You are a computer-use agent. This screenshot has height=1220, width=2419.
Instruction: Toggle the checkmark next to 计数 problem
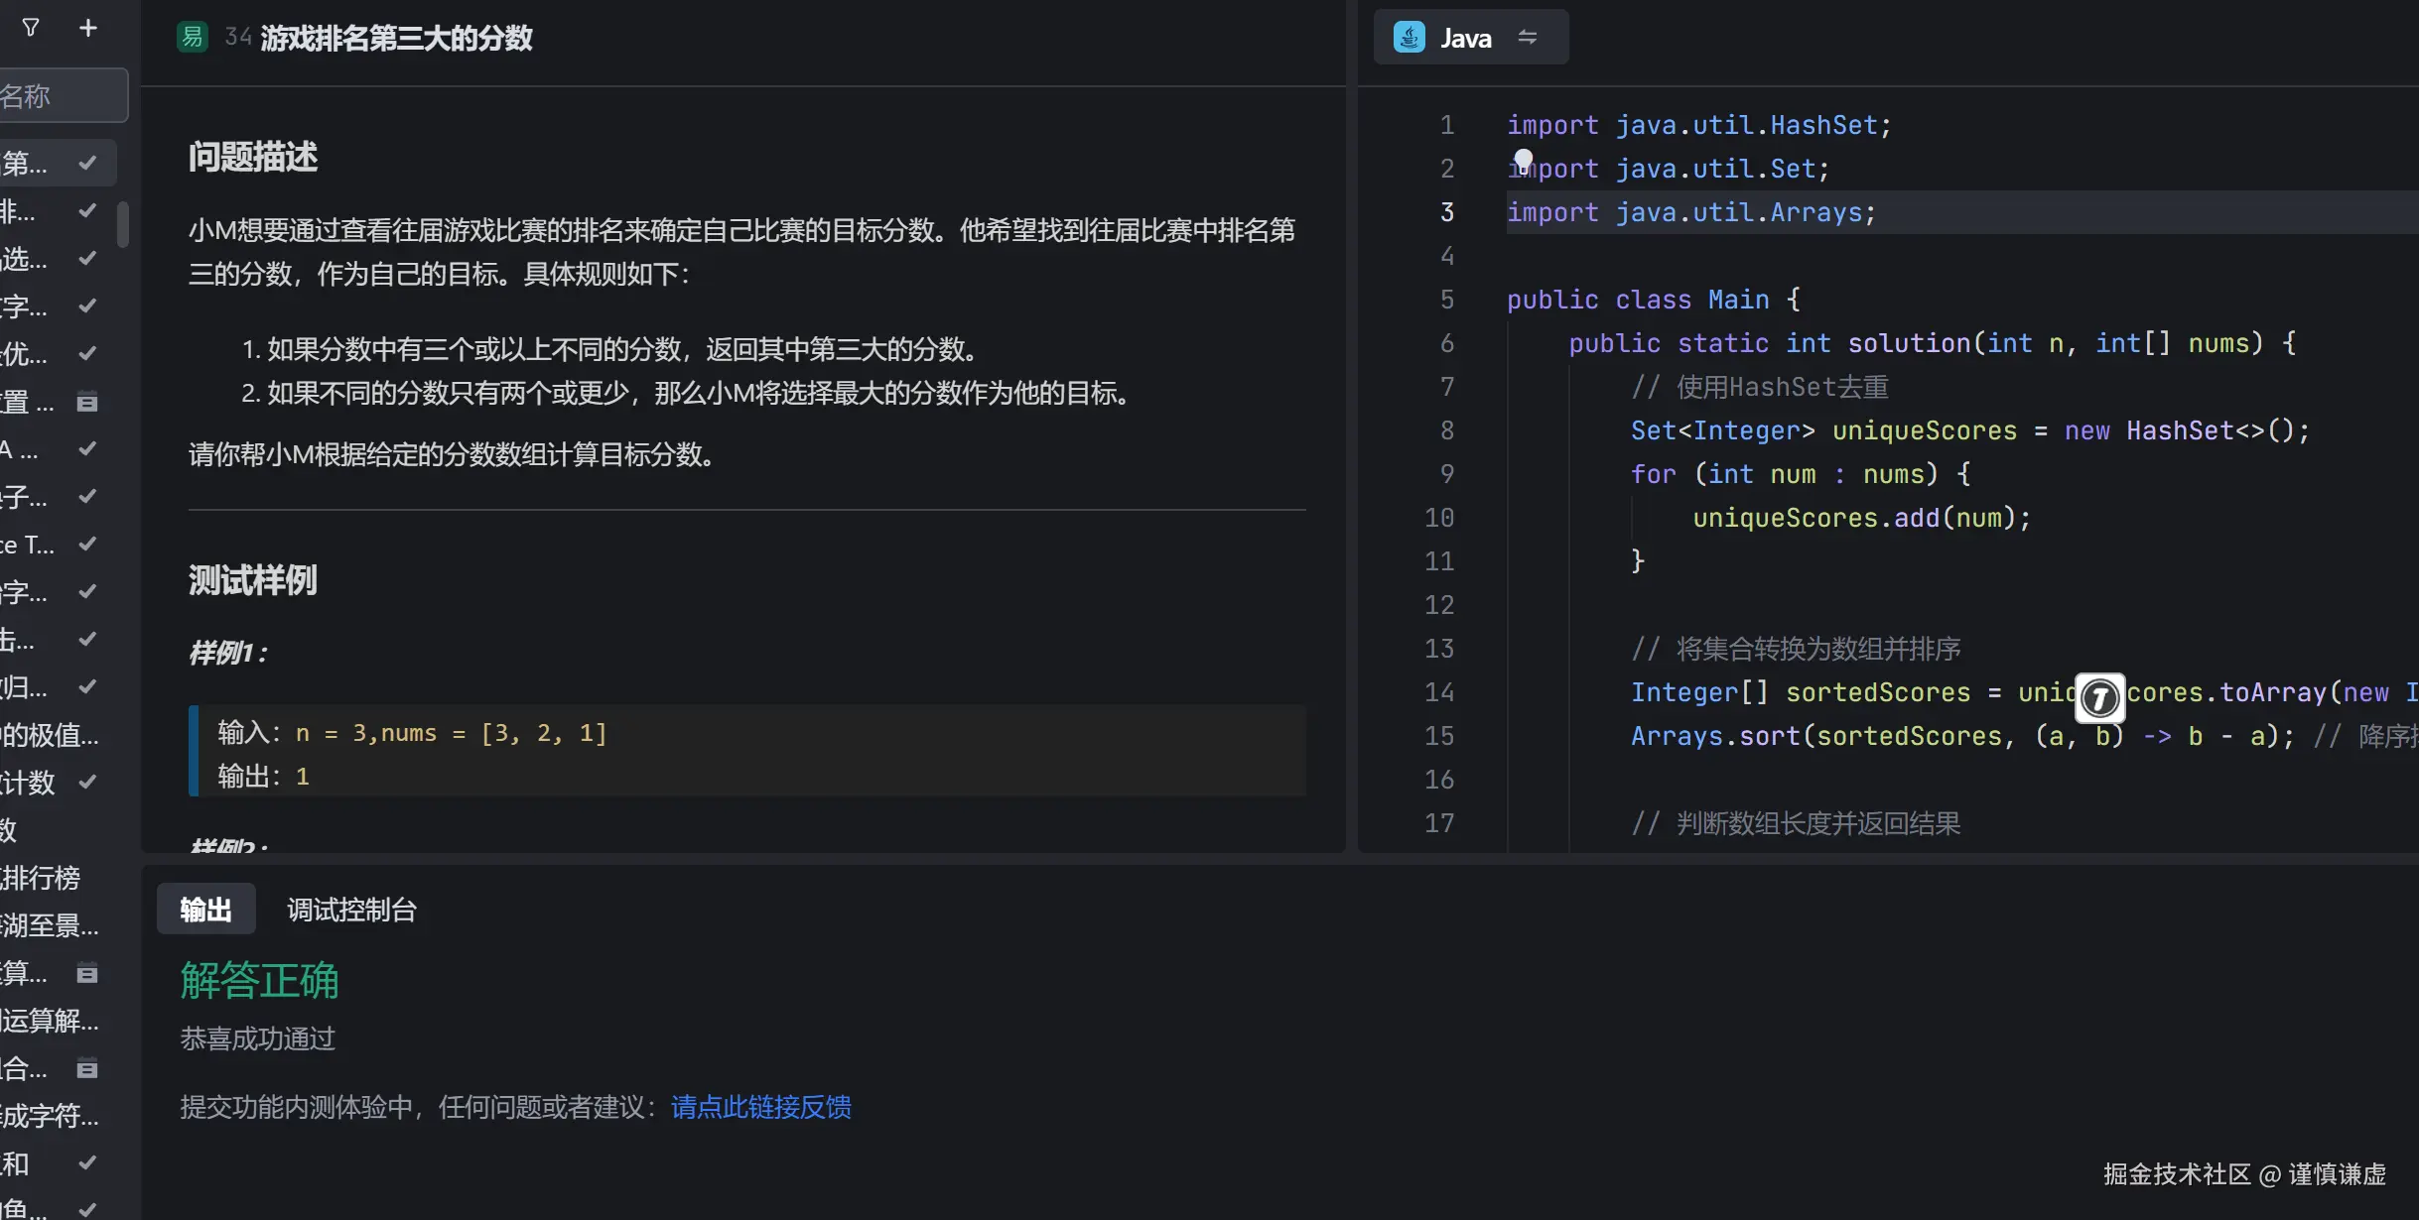click(x=87, y=781)
